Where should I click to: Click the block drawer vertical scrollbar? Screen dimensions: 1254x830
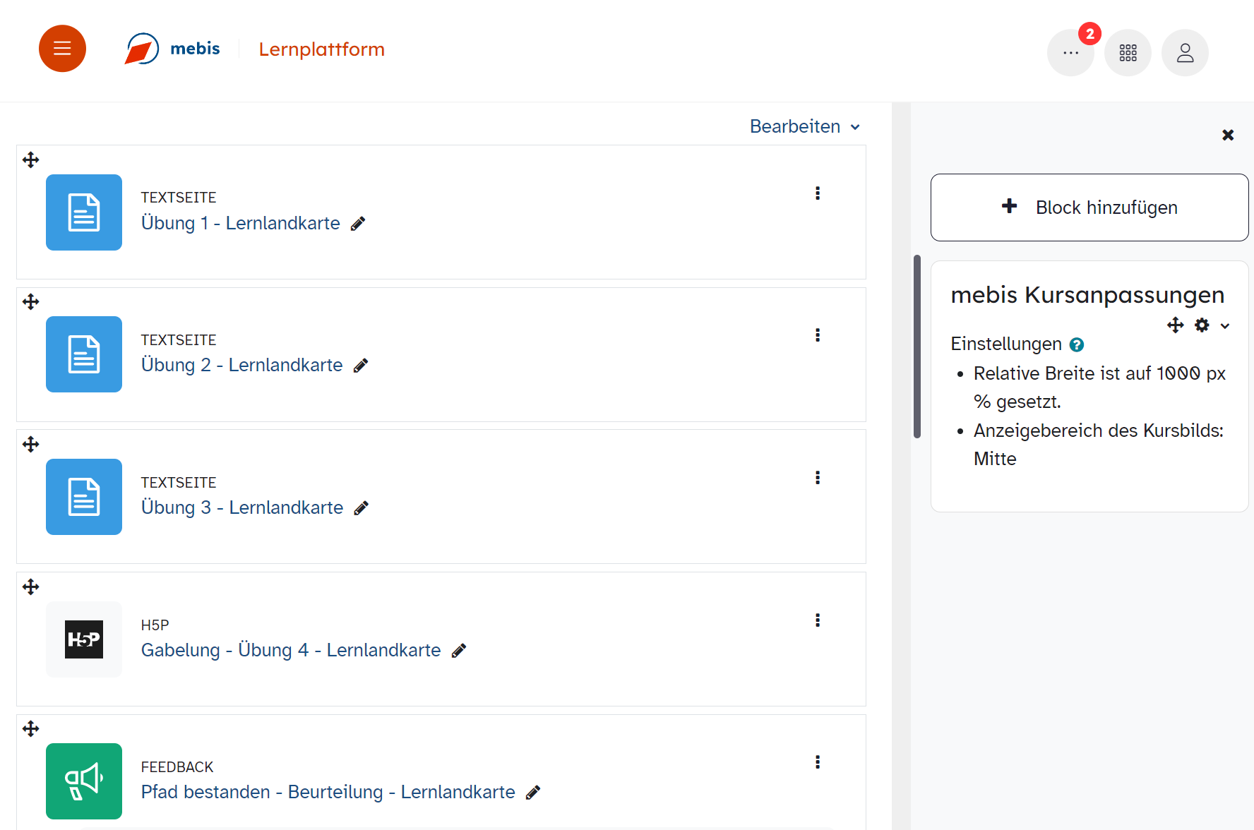click(917, 346)
